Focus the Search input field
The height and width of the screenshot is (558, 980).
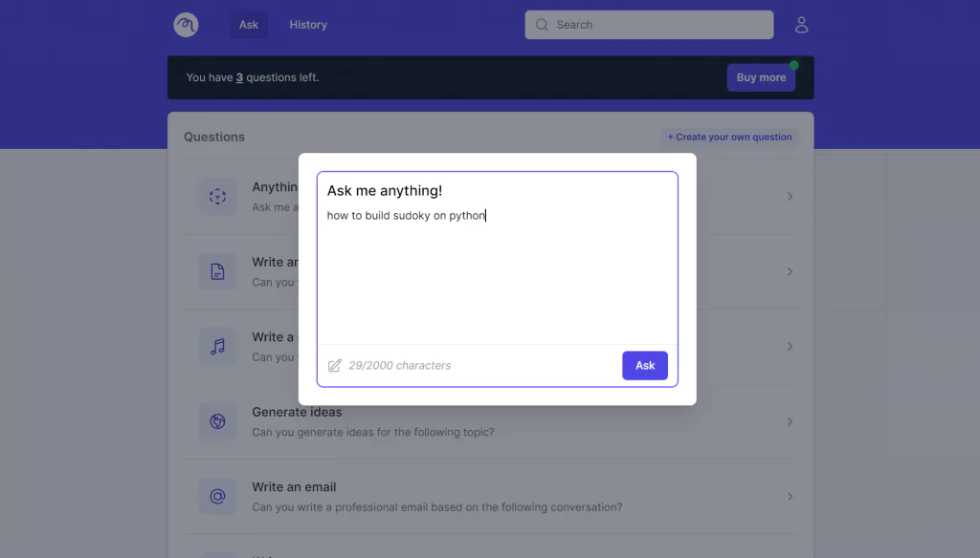[649, 25]
